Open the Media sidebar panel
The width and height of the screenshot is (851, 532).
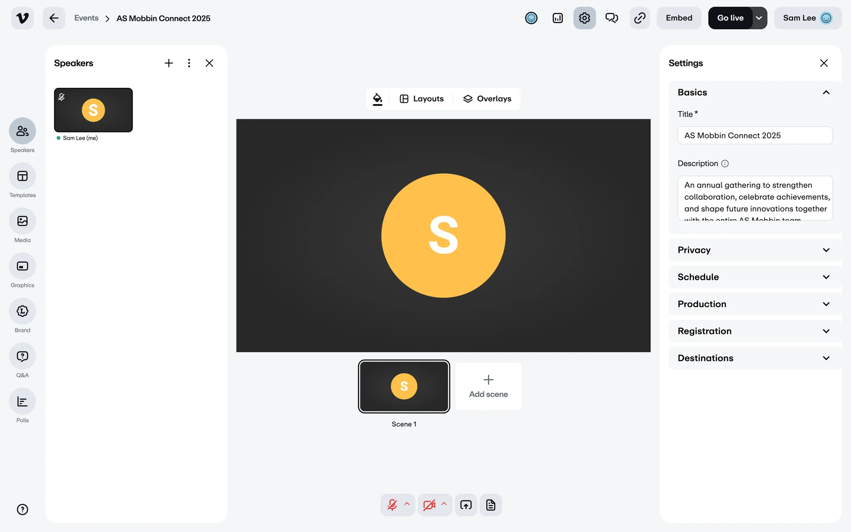tap(22, 221)
